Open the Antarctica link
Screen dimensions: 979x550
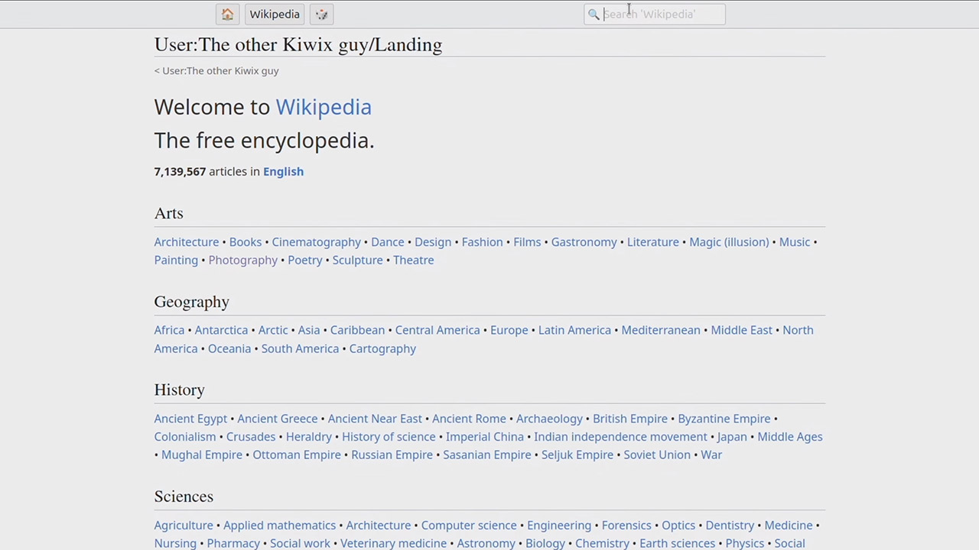click(221, 330)
